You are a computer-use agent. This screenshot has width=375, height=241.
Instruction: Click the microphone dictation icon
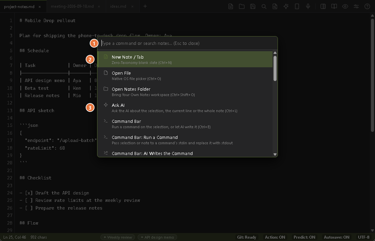pyautogui.click(x=308, y=6)
